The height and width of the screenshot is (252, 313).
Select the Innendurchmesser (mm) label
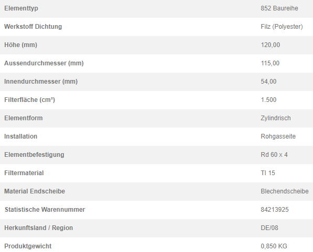[x=41, y=82]
